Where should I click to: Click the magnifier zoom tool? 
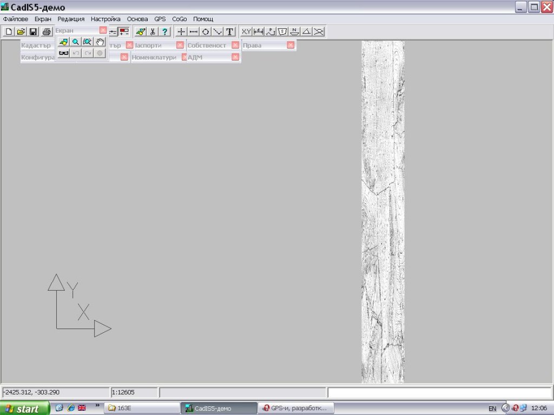[x=76, y=42]
